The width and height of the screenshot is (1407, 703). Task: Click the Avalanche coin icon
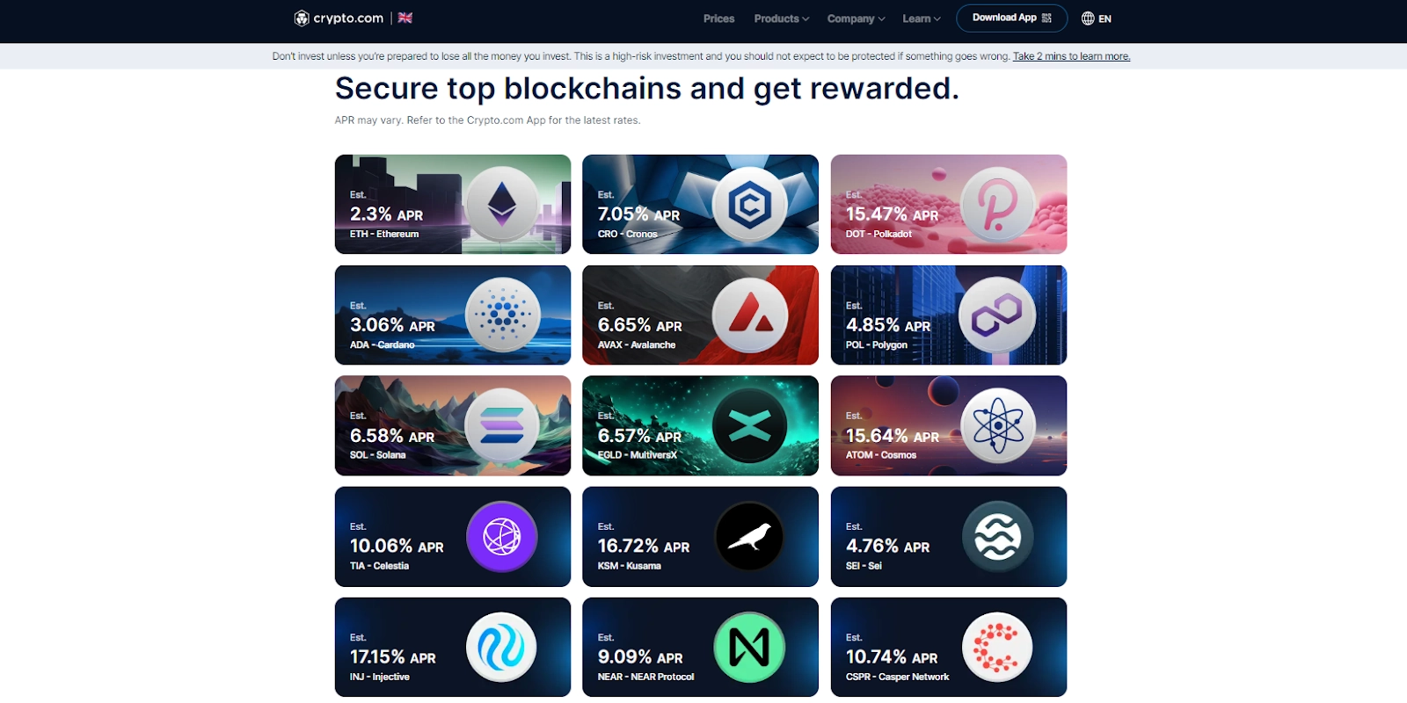click(x=749, y=315)
